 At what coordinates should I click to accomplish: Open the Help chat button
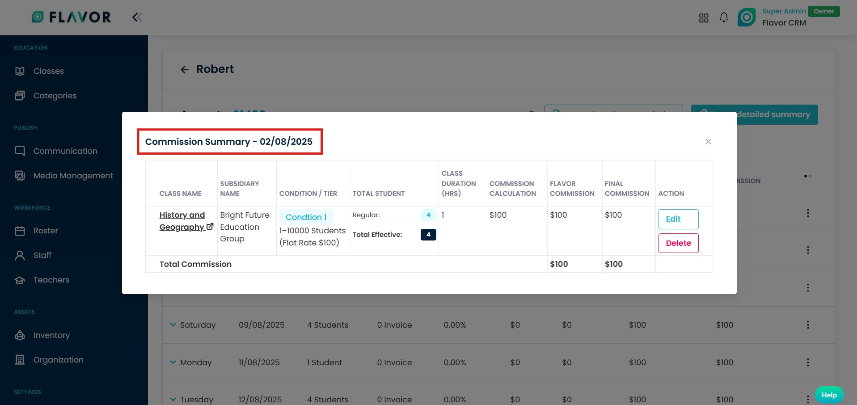828,395
